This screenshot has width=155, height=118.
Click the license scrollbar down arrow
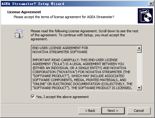139,88
